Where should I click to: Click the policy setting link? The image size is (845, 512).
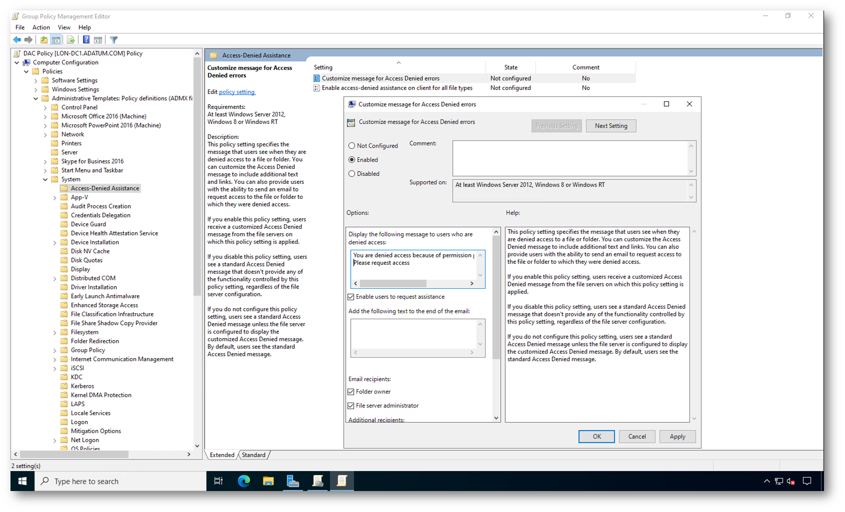pyautogui.click(x=237, y=92)
